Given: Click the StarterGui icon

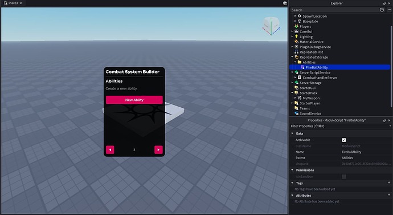Looking at the screenshot, I should pos(297,88).
